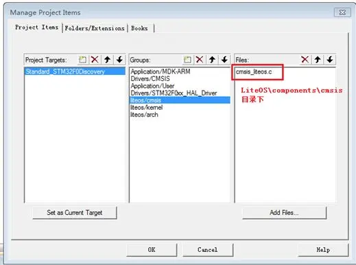The image size is (356, 265).
Task: Select the Application/MDK-ARM group
Action: (x=180, y=71)
